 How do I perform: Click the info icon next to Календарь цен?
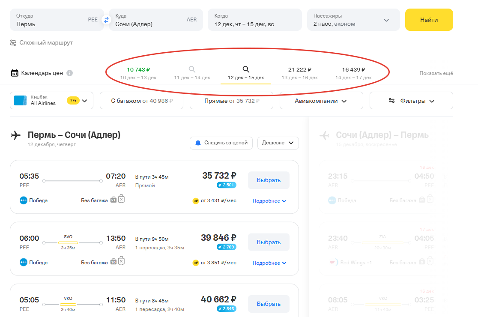coord(70,73)
